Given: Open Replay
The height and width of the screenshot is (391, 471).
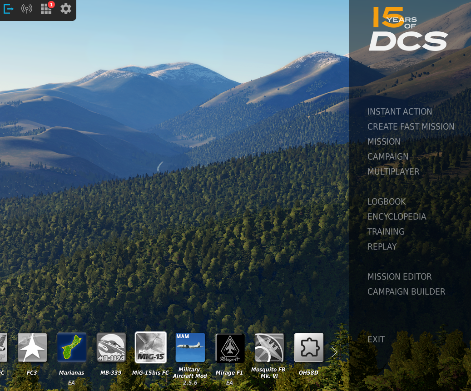Looking at the screenshot, I should point(382,247).
